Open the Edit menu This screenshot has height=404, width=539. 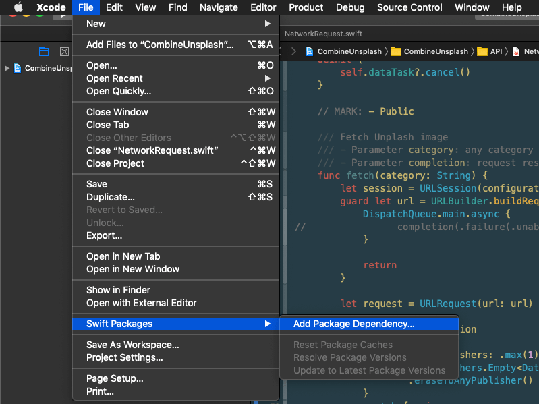coord(114,7)
